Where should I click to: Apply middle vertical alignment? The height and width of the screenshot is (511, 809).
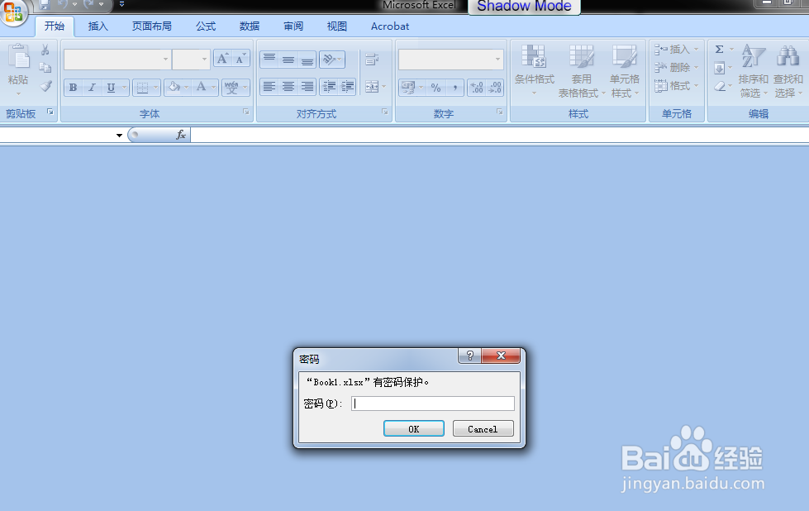(x=288, y=59)
